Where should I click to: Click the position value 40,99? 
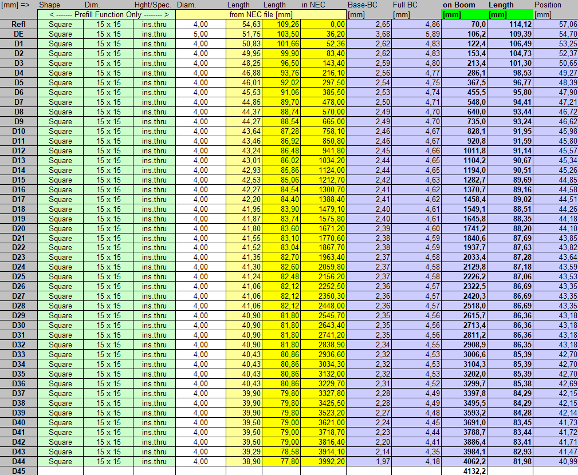point(556,462)
